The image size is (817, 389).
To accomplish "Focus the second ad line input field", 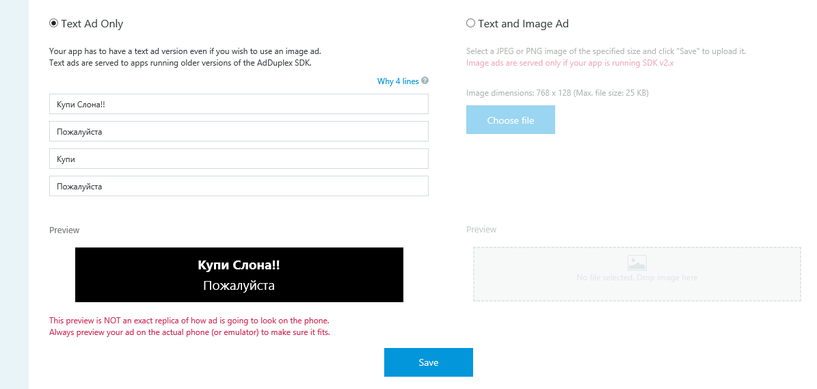I will tap(239, 131).
